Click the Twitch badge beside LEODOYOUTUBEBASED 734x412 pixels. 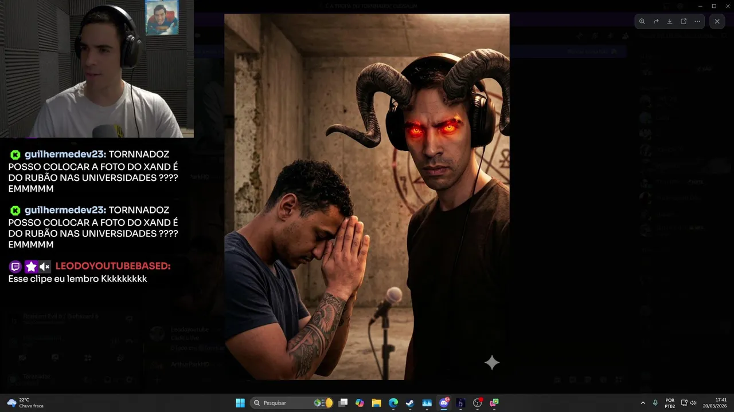[15, 266]
